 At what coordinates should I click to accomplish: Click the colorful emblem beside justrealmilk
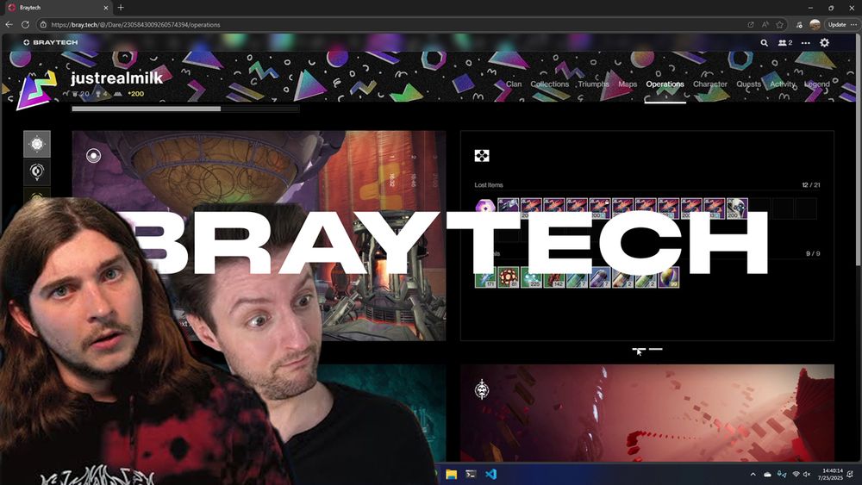36,90
